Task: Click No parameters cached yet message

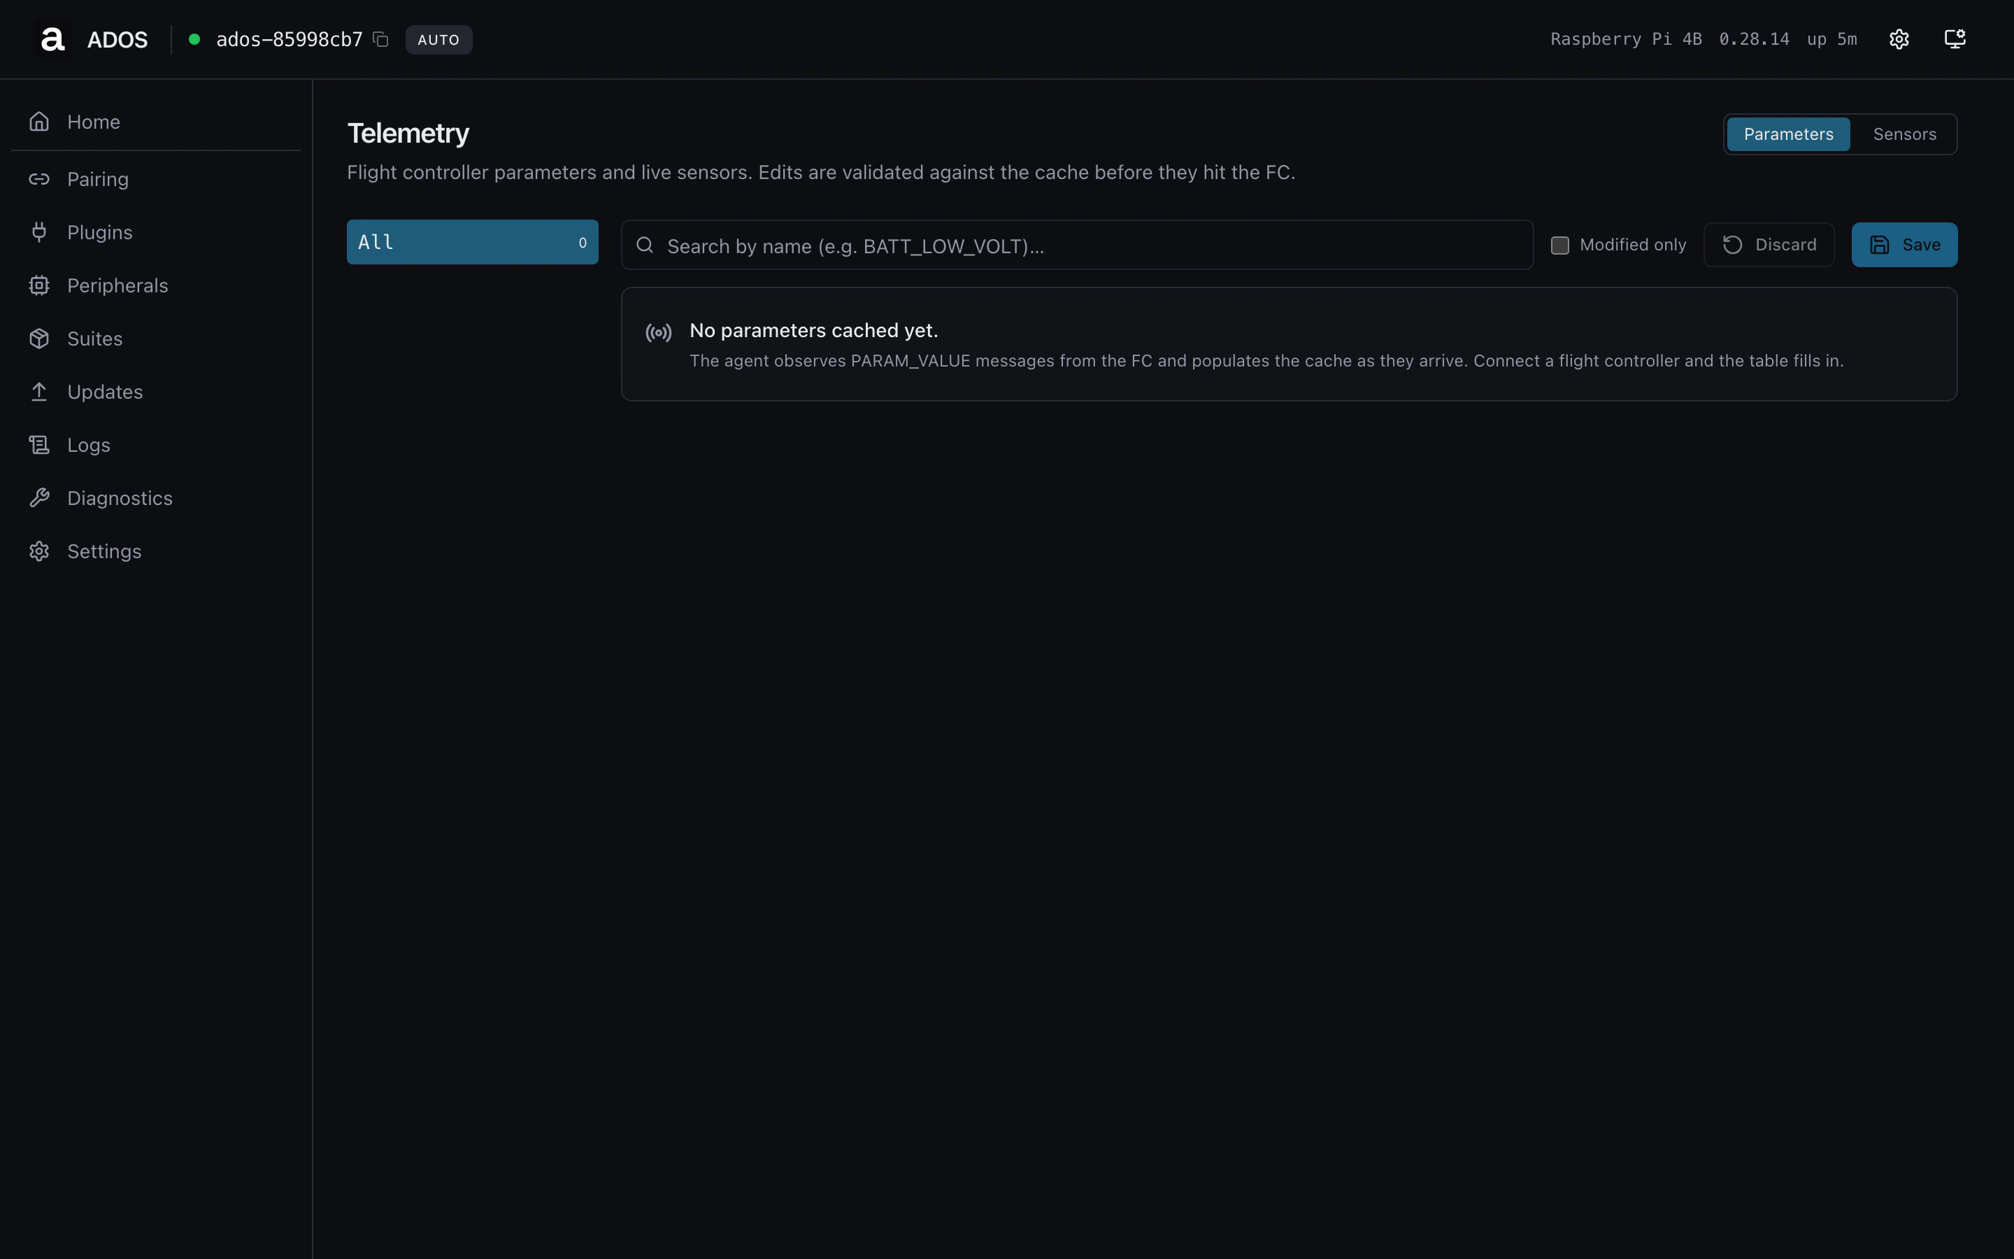Action: click(813, 331)
